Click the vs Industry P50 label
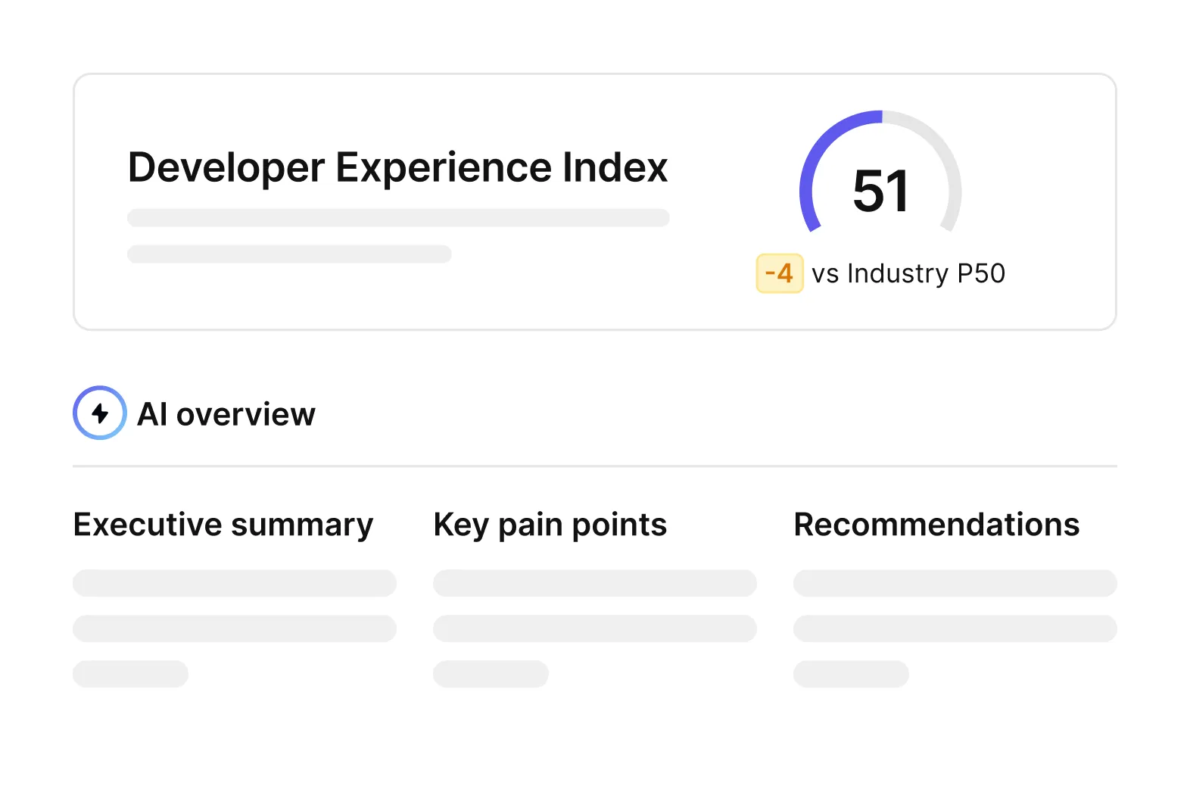1190x795 pixels. pos(908,273)
